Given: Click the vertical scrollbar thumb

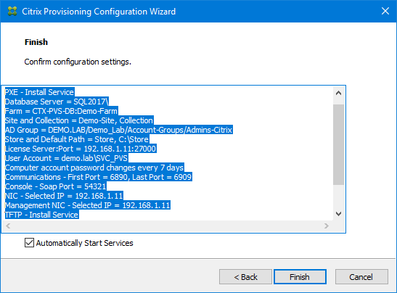Looking at the screenshot, I should pos(338,144).
